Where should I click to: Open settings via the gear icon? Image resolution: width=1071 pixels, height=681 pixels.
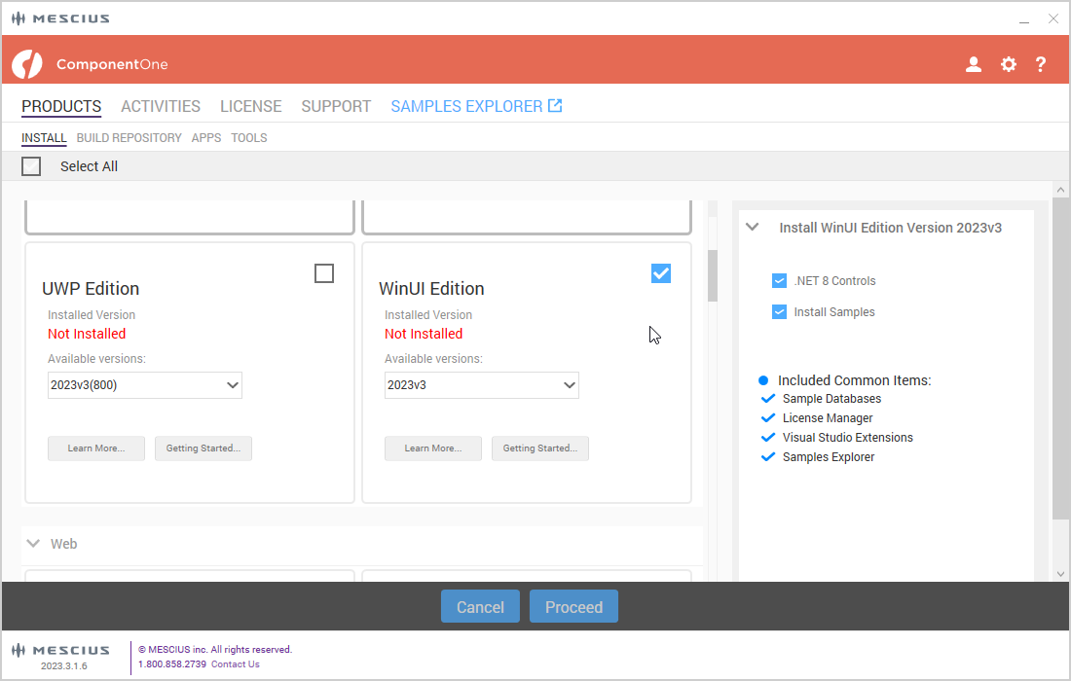tap(1009, 64)
